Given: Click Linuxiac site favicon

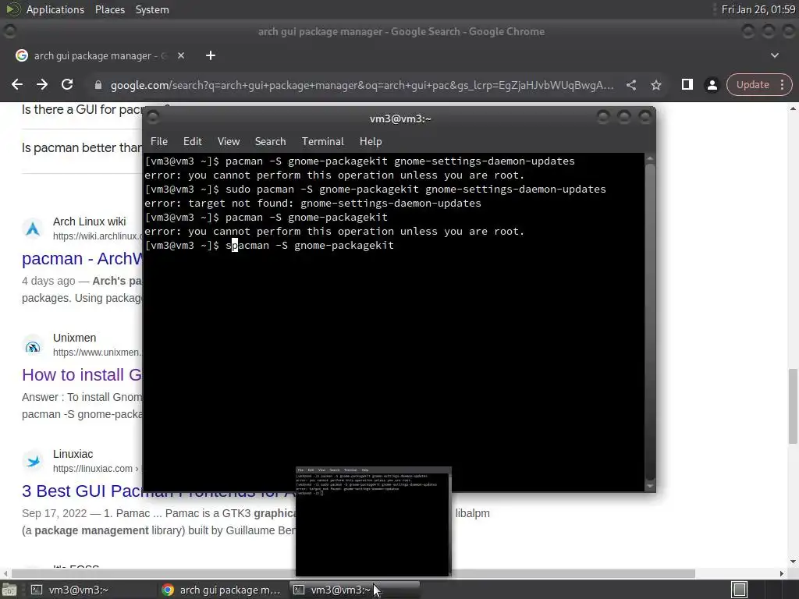Looking at the screenshot, I should [33, 461].
